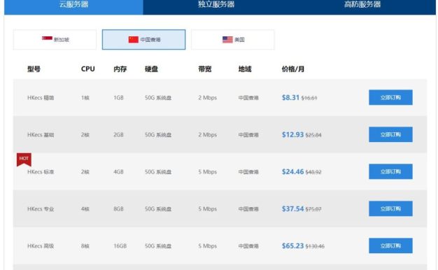Viewport: 438px width, 270px height.
Task: Click the struck-through $16.61 original price
Action: 309,98
